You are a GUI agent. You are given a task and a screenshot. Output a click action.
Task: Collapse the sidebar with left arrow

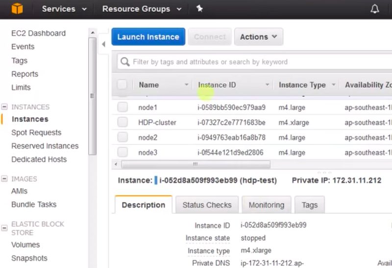coord(103,44)
